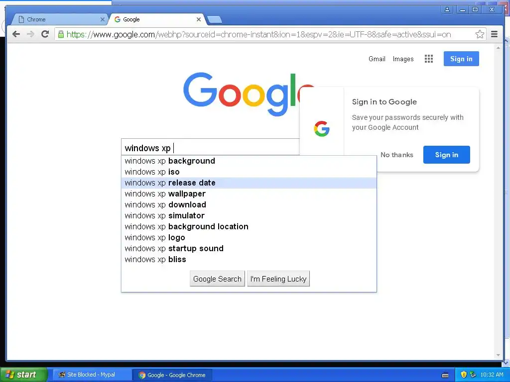Choose windows xp startup sound suggestion
The height and width of the screenshot is (382, 510).
point(249,249)
